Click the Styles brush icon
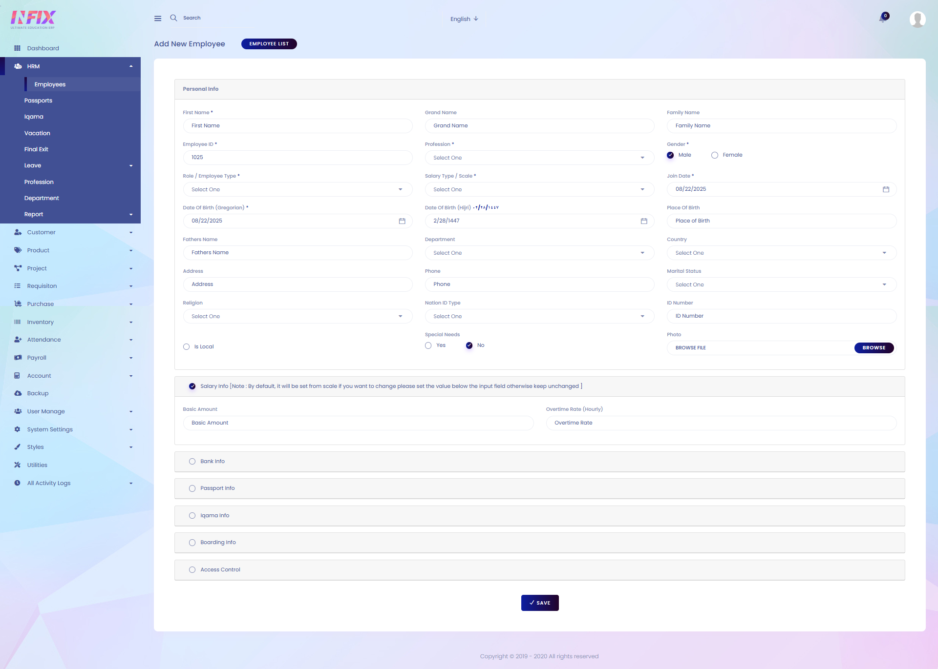 [x=18, y=447]
